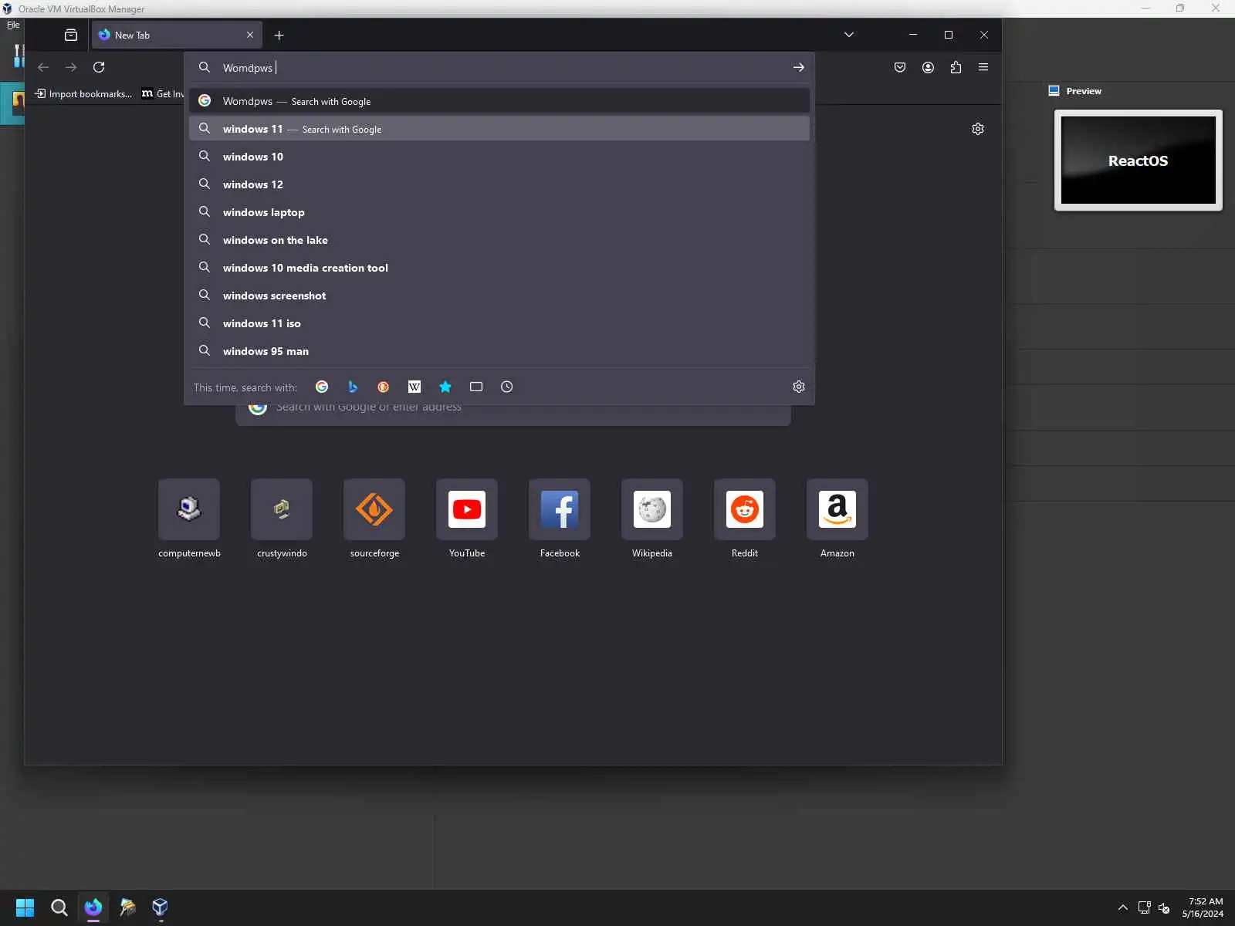The width and height of the screenshot is (1235, 926).
Task: Open the new tab personalize gear
Action: [978, 129]
